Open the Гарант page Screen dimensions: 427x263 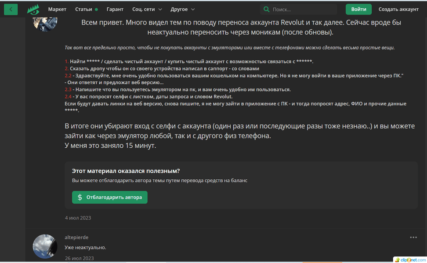115,9
